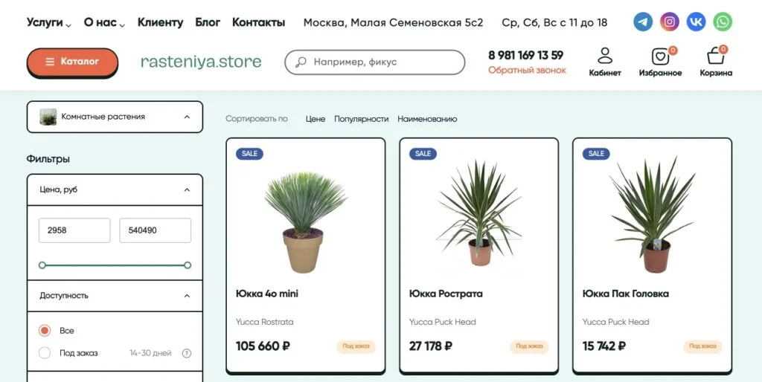Expand the Услуги menu
The image size is (762, 382).
click(x=49, y=22)
